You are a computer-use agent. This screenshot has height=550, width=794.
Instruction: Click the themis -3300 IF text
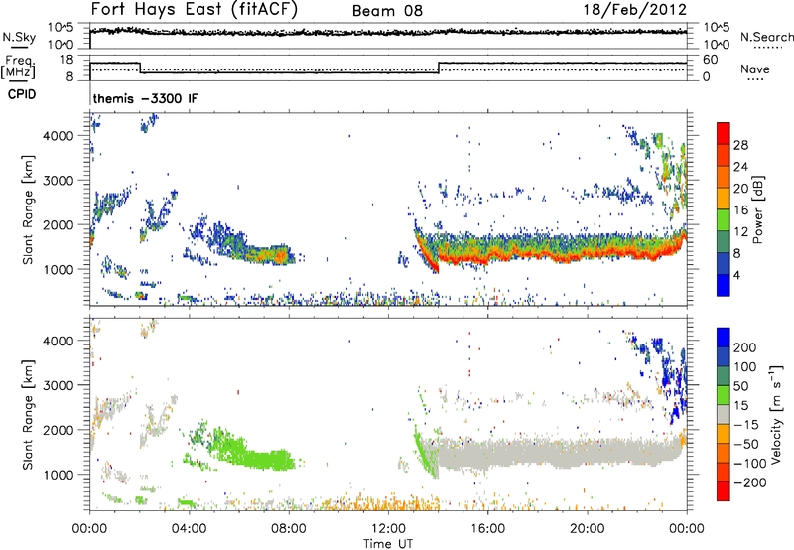[146, 98]
